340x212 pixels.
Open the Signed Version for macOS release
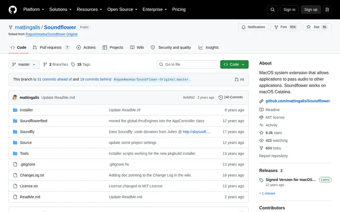coord(291,180)
